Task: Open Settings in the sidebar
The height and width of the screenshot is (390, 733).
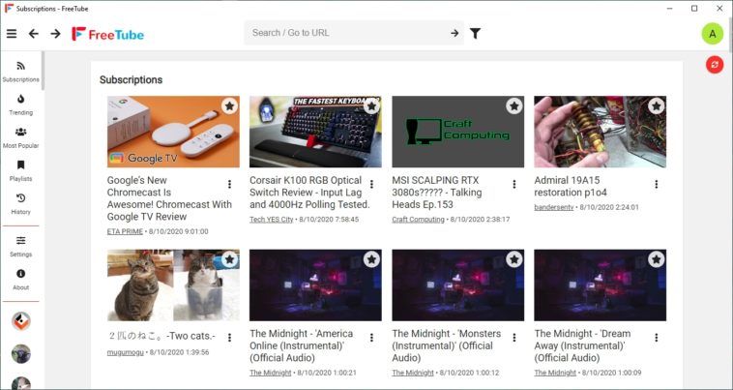Action: coord(21,247)
